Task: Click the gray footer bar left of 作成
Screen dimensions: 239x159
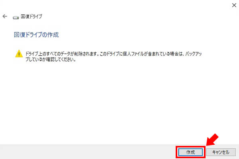Action: (88, 152)
